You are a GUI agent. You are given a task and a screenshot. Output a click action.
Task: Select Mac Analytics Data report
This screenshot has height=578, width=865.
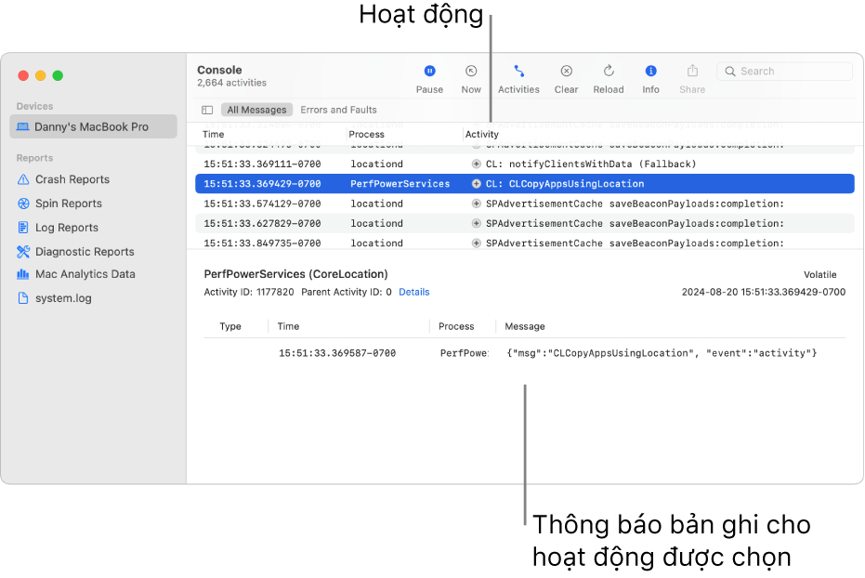point(85,274)
